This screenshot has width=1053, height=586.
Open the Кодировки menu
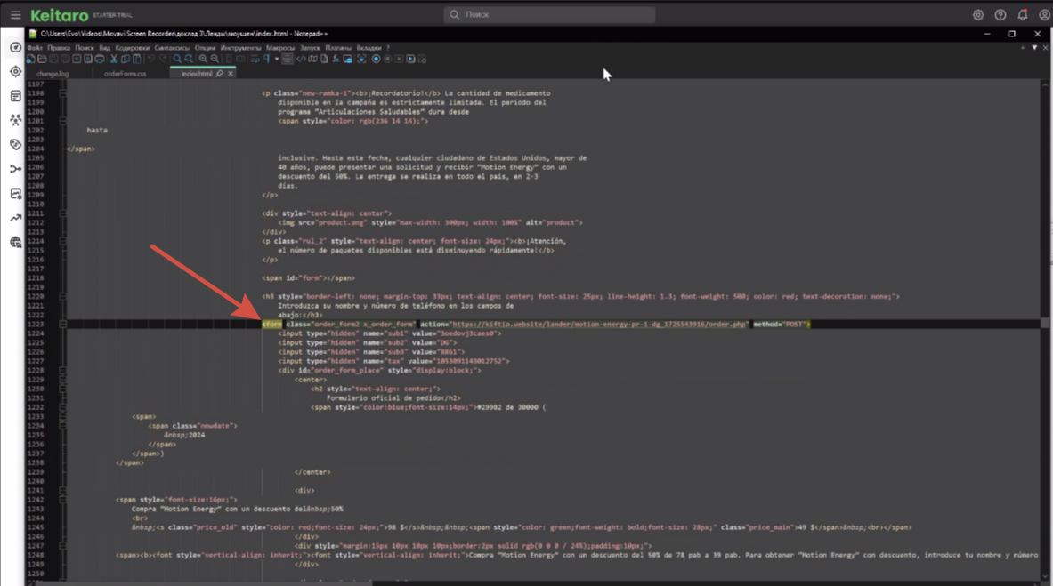(132, 48)
